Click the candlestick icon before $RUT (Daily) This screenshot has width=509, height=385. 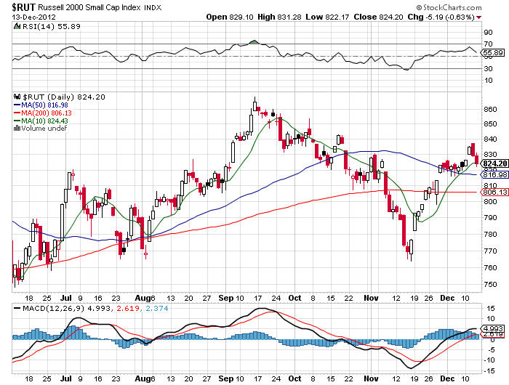click(17, 97)
